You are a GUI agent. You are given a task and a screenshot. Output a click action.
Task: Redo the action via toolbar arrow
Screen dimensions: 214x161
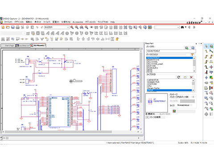(x=42, y=27)
